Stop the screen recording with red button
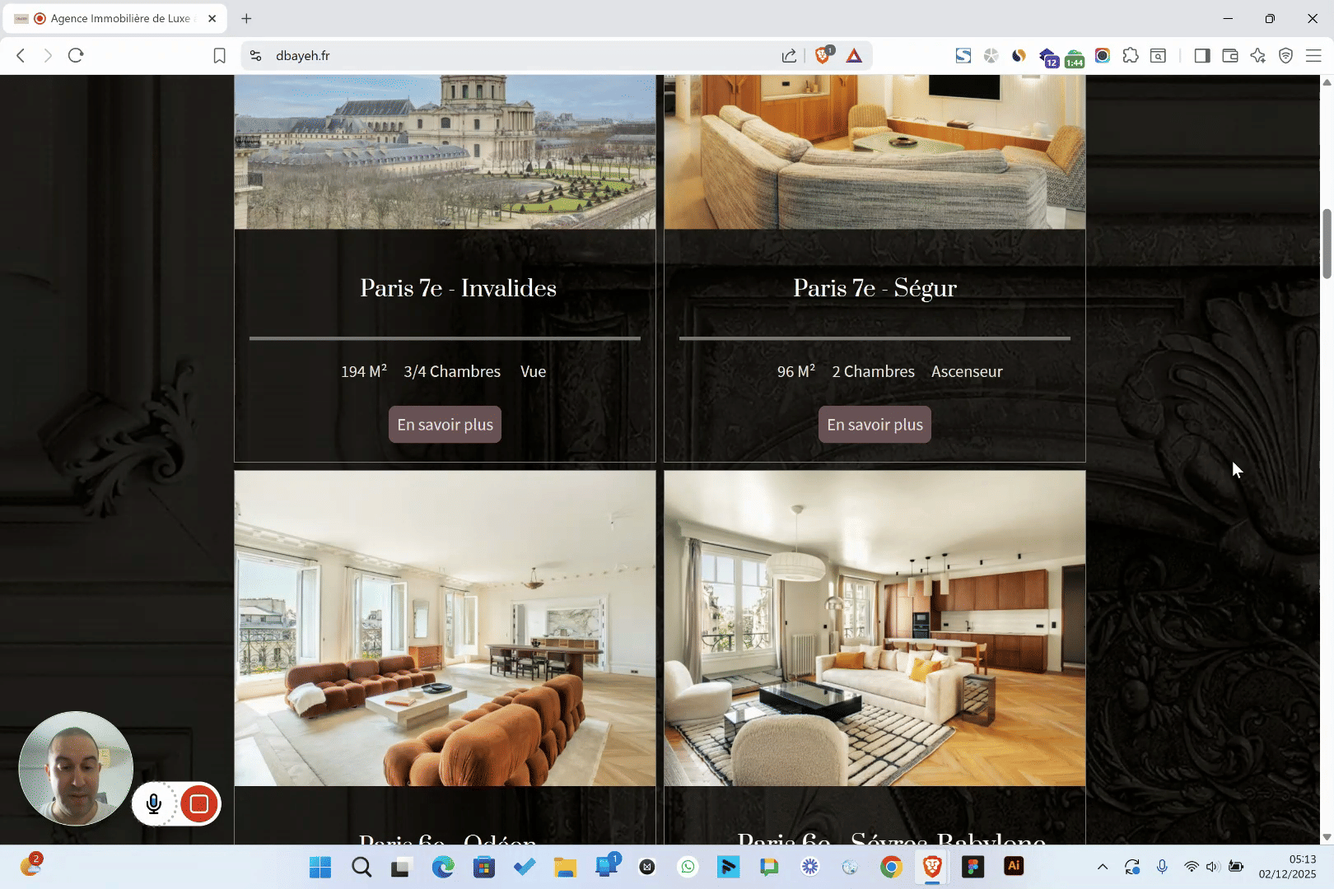 (198, 804)
